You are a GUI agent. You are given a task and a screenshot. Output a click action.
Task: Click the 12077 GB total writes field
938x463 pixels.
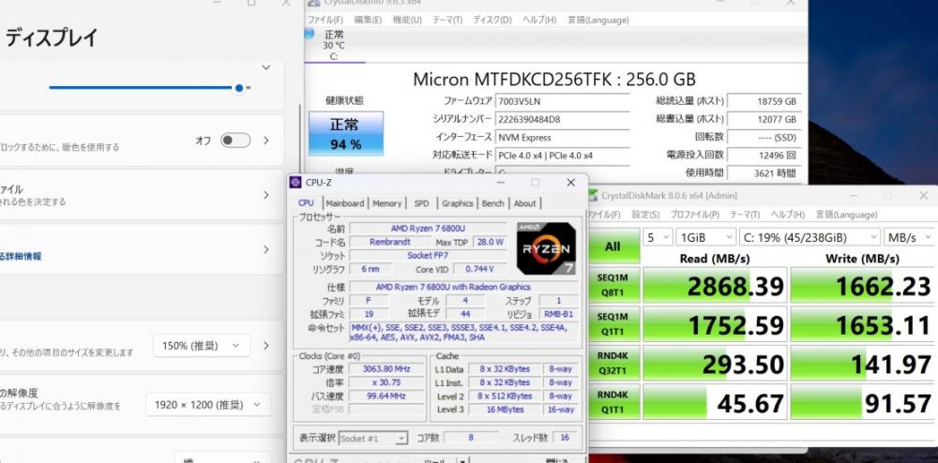[764, 119]
